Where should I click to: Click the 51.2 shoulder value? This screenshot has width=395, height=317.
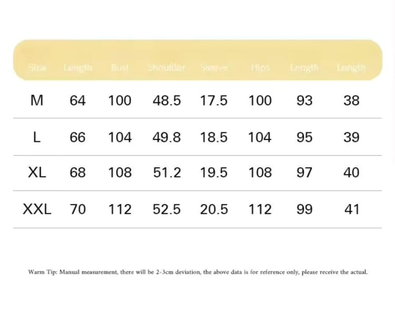coord(167,173)
